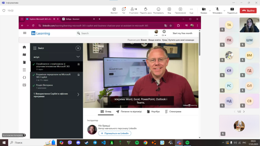Unmute the microphone
The image size is (260, 146).
coord(217,11)
